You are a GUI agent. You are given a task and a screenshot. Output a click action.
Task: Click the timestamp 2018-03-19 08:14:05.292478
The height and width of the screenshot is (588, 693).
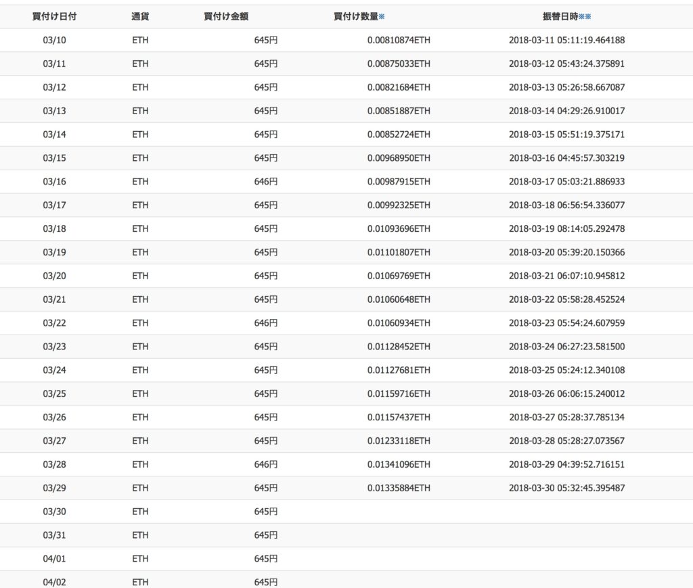click(566, 229)
